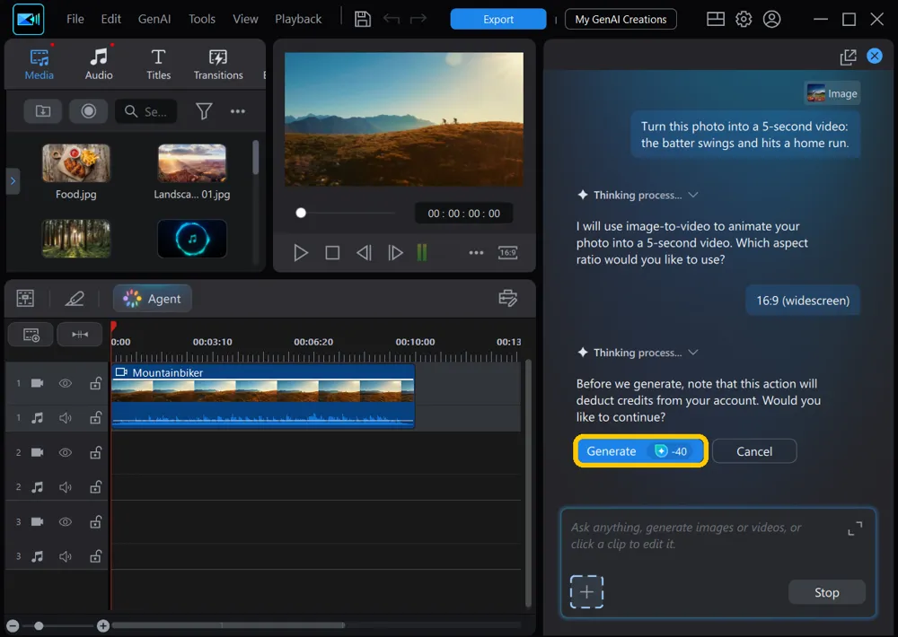The image size is (898, 637).
Task: Click the preview seek slider handle
Action: point(301,213)
